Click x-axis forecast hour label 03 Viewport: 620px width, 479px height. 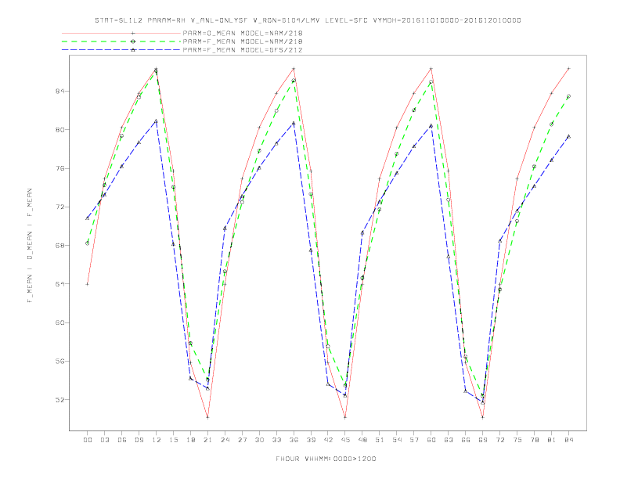104,440
